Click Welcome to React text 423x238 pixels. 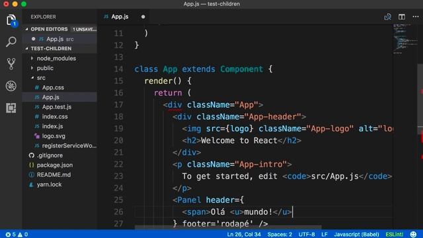[239, 141]
